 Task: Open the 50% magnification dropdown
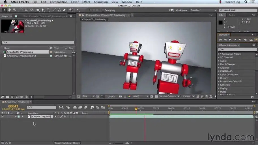tap(88, 96)
